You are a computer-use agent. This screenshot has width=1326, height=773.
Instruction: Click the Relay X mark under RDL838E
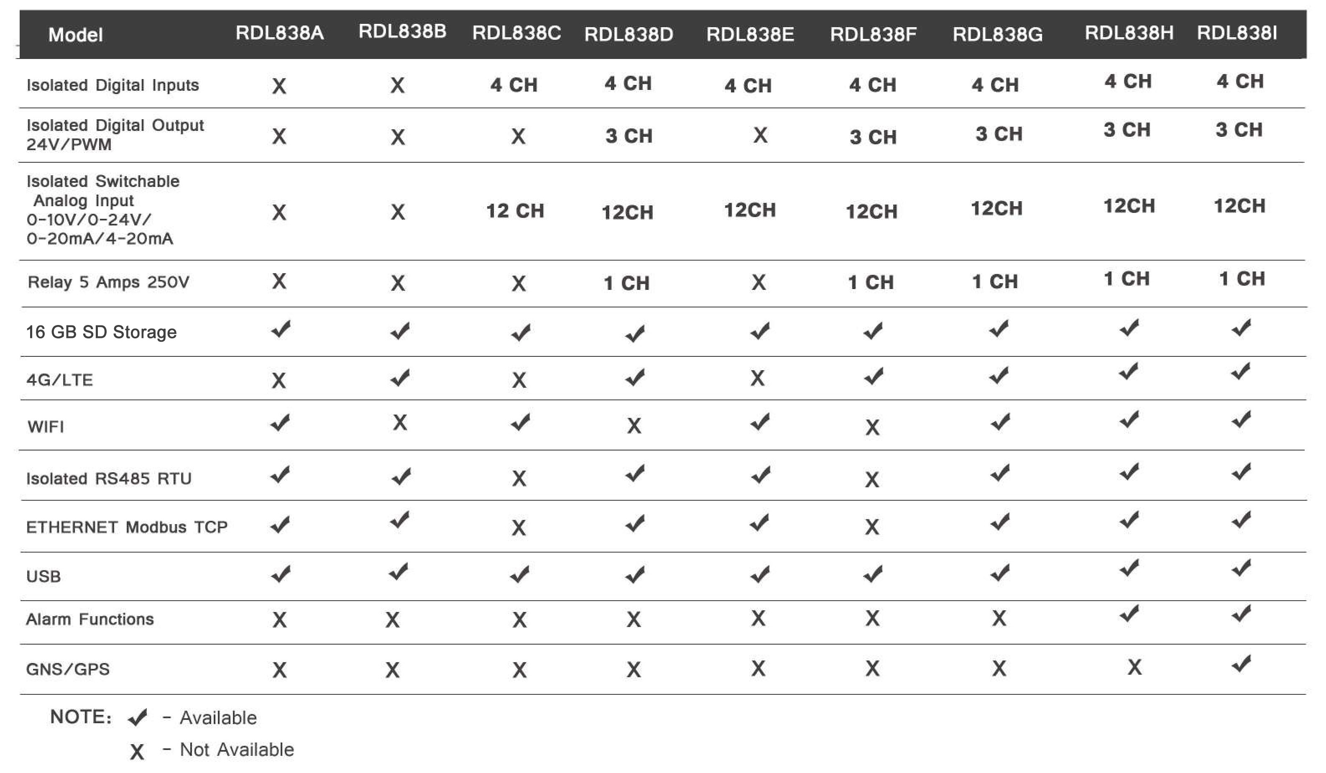tap(758, 283)
